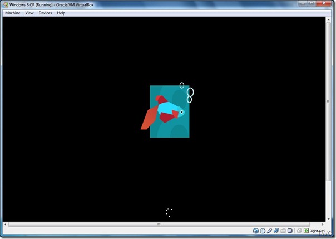Click the virtualization display status icon
This screenshot has width=336, height=239.
pos(290,231)
